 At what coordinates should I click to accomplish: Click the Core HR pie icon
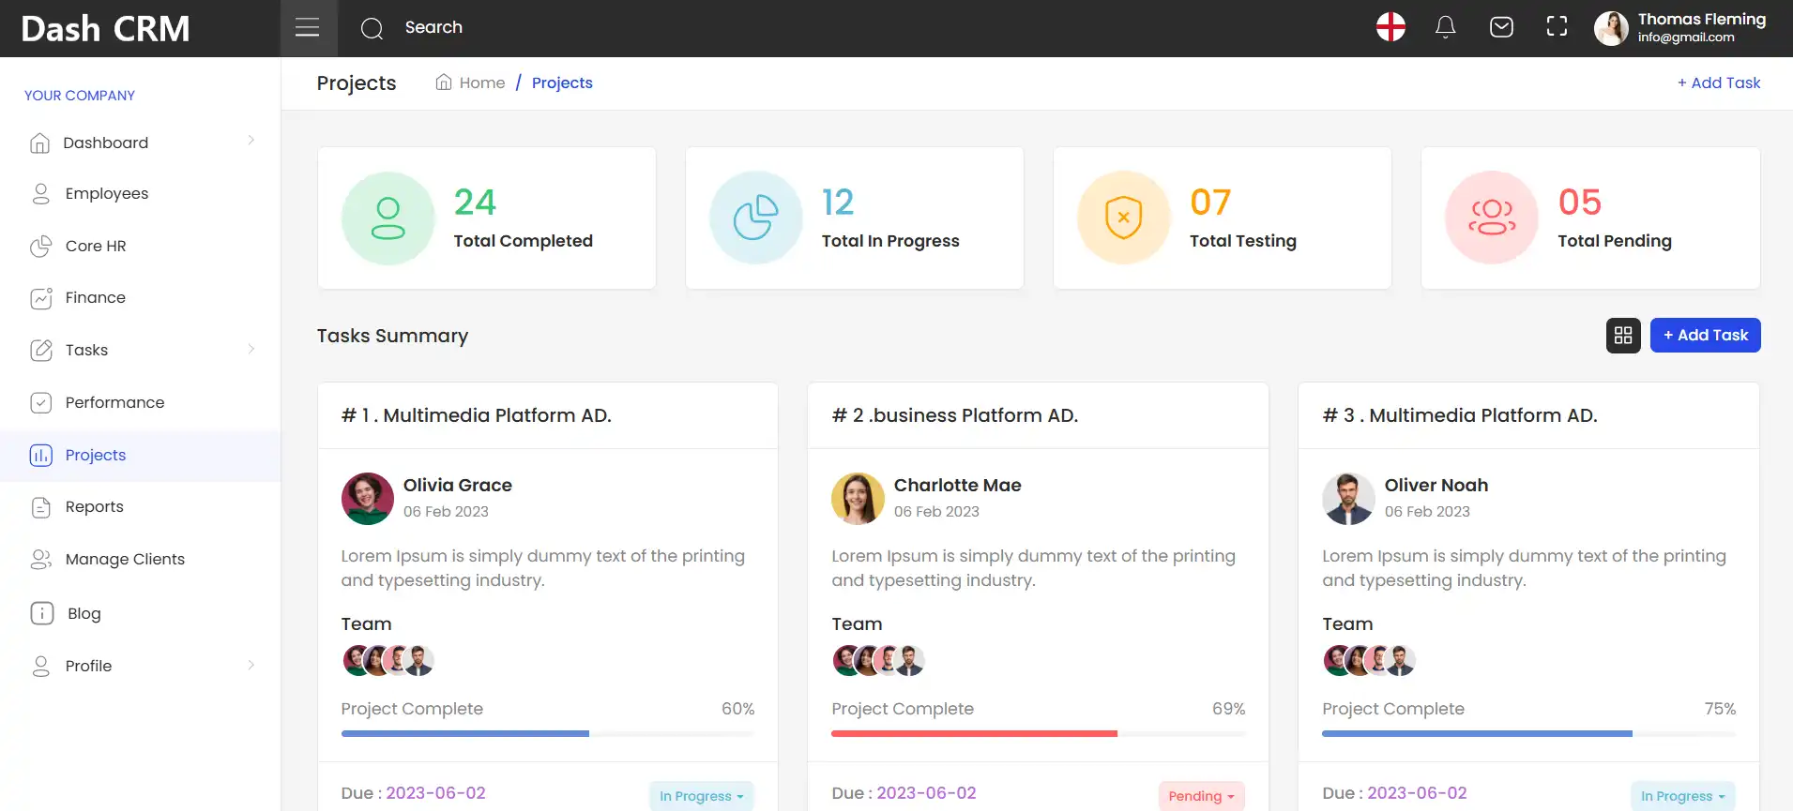[40, 247]
